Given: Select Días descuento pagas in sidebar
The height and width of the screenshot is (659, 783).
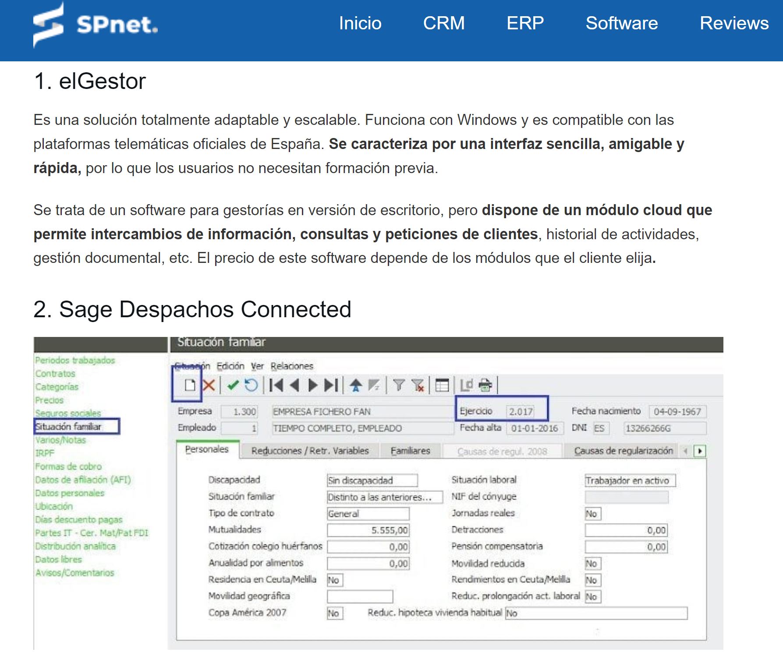Looking at the screenshot, I should point(79,519).
